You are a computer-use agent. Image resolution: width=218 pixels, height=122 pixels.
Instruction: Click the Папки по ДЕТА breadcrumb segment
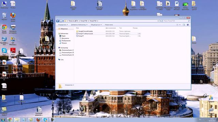73,21
